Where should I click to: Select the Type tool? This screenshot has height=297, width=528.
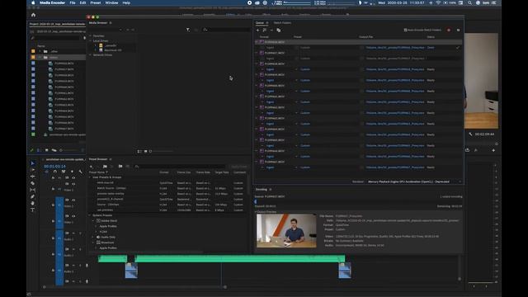click(x=32, y=210)
